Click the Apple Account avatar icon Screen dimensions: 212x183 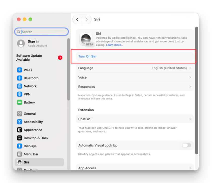tap(21, 43)
